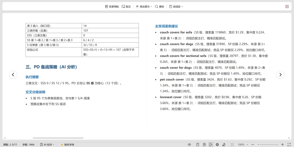
Task: Click the writing mode pen icon
Action: 224,145
